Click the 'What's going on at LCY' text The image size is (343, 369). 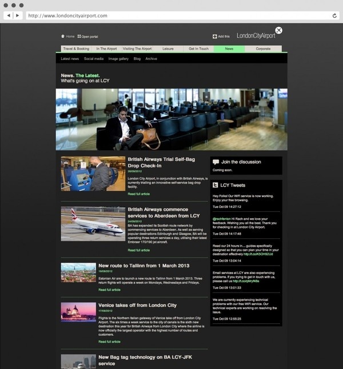(85, 81)
